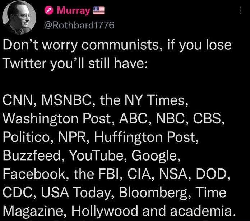Screen dimensions: 250x221
Task: Open the @Rothbard1776 handle
Action: pyautogui.click(x=79, y=25)
